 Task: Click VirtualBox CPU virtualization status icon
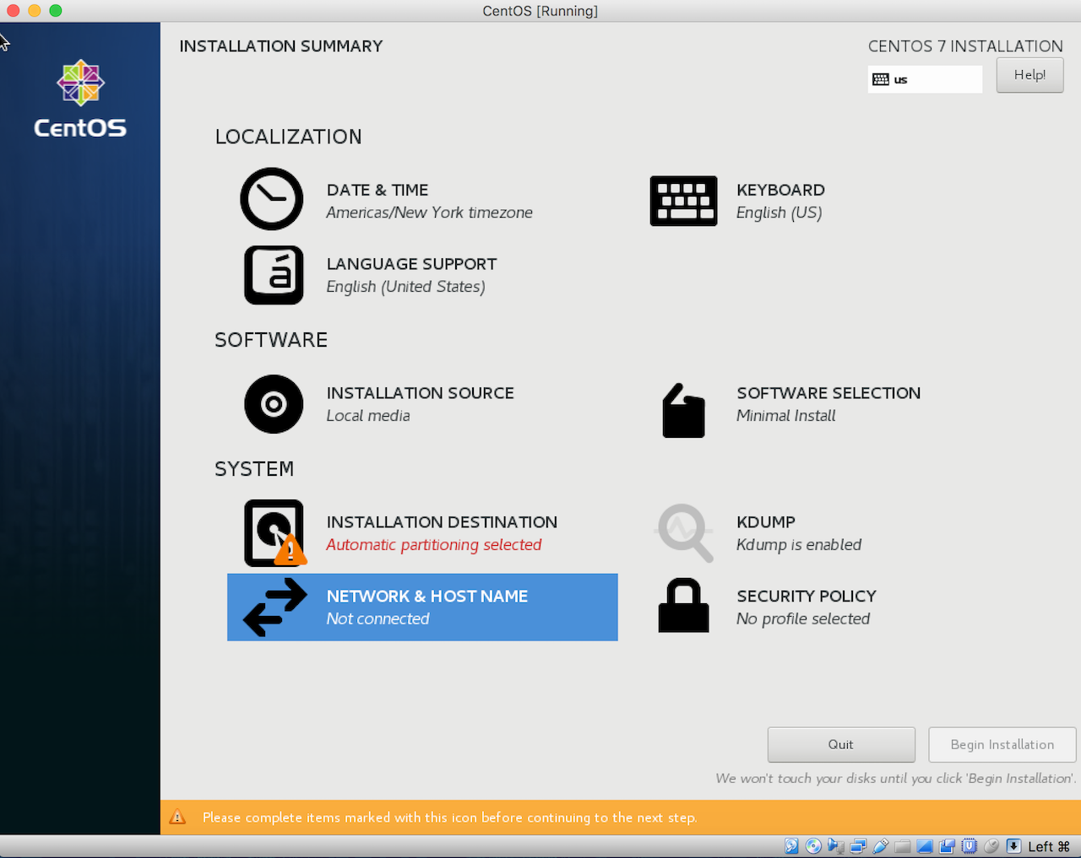tap(970, 846)
